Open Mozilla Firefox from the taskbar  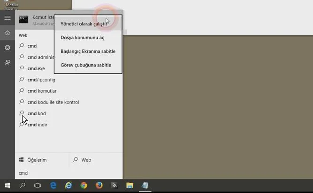pos(99,186)
